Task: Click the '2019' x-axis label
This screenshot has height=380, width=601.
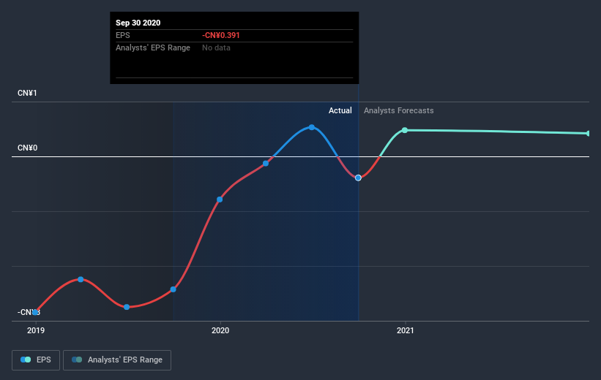Action: tap(36, 330)
